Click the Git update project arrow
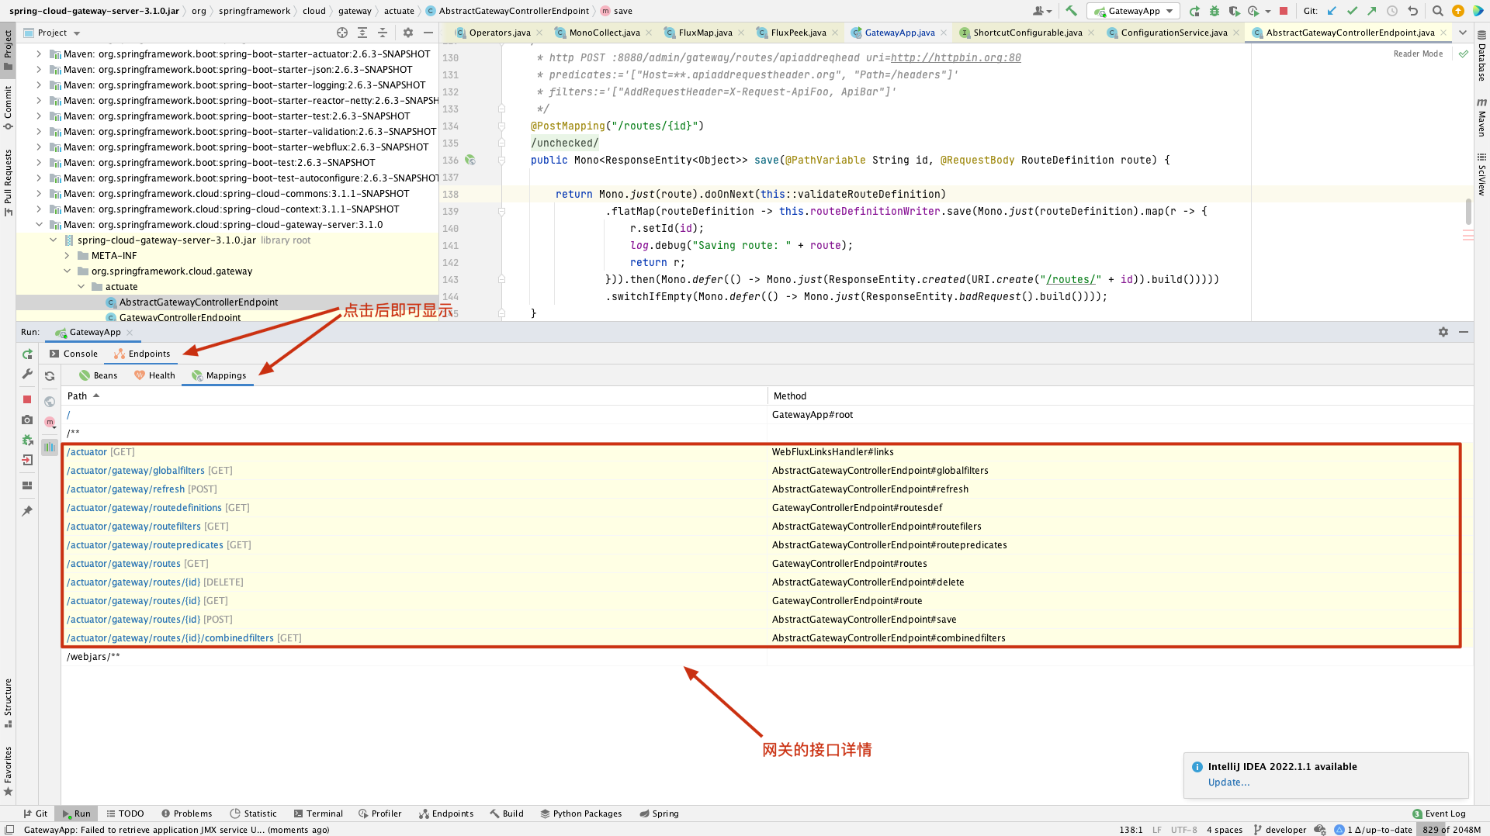 [1332, 11]
